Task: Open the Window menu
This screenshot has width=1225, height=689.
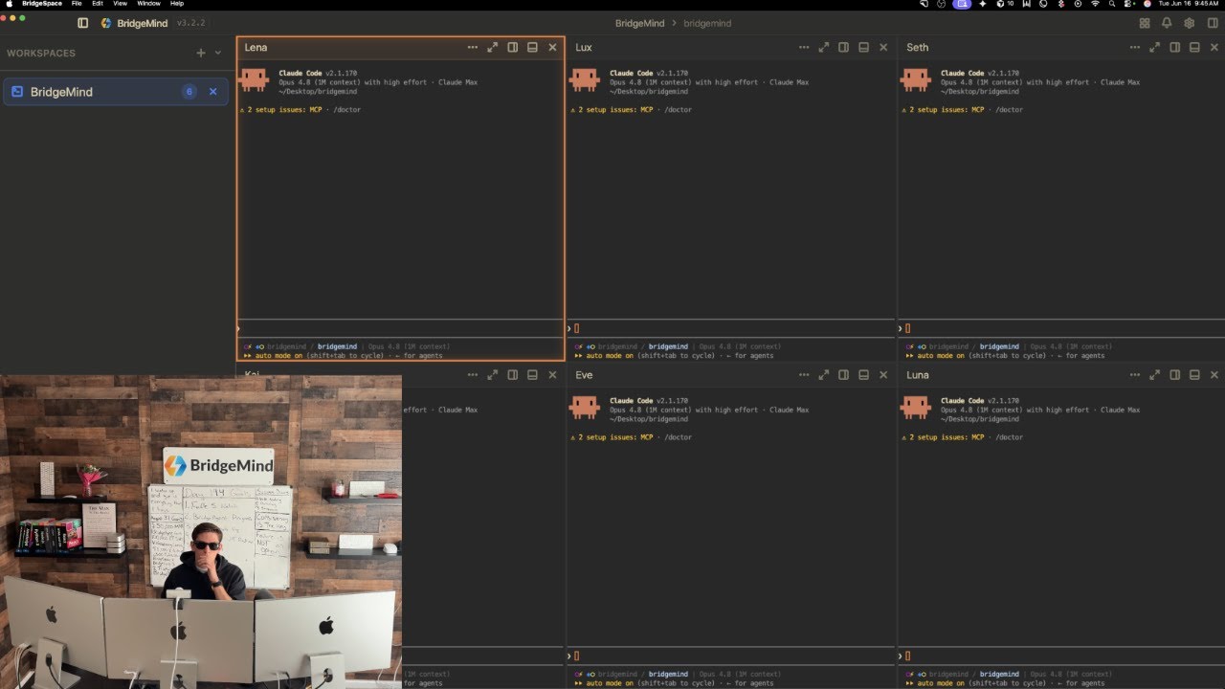Action: [148, 4]
